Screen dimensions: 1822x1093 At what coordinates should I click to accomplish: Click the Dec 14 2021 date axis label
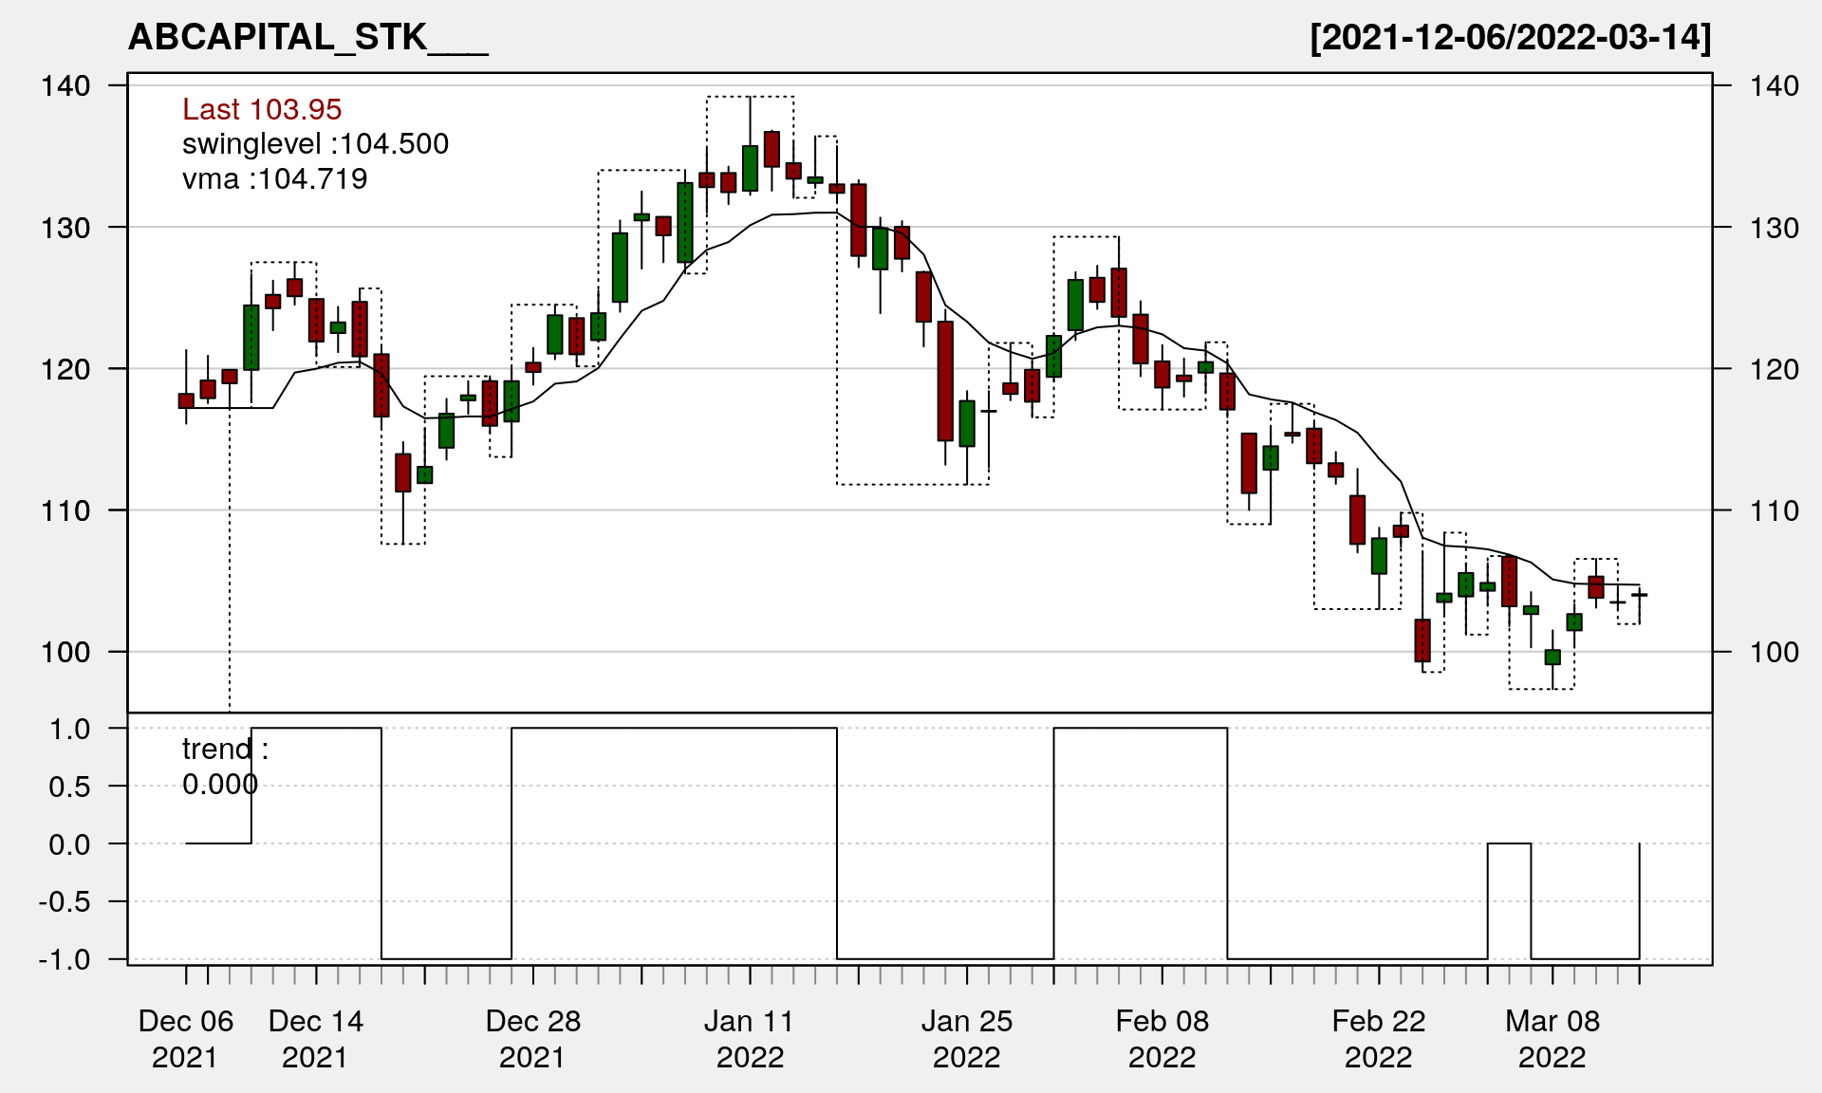315,1039
